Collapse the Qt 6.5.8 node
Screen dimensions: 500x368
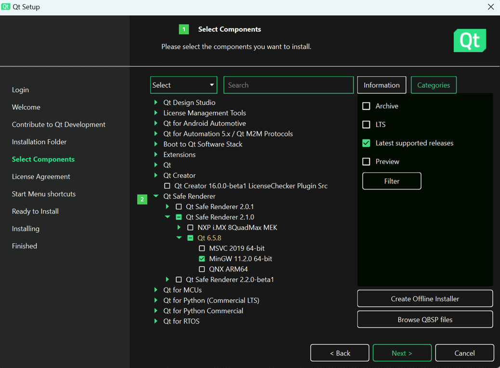(x=179, y=238)
